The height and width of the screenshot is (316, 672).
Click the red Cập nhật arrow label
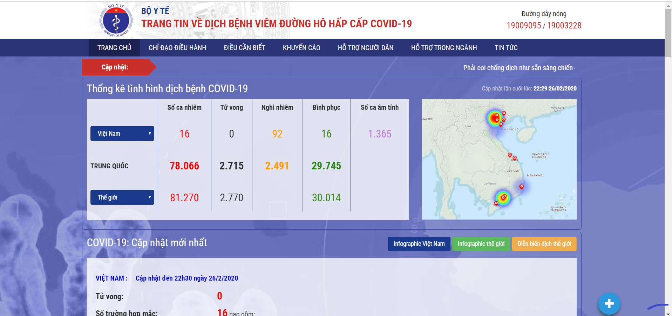[x=116, y=67]
